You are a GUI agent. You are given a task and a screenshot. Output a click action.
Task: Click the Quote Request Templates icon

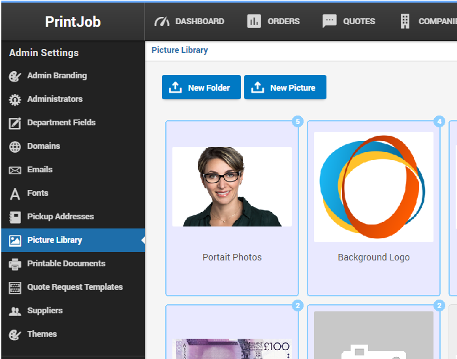point(14,288)
